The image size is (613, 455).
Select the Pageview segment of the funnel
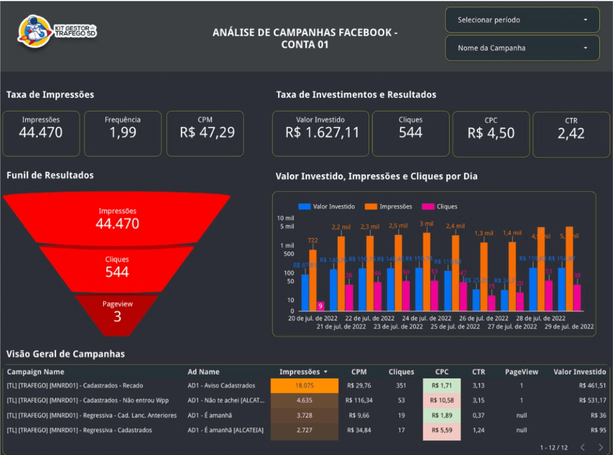pyautogui.click(x=117, y=311)
